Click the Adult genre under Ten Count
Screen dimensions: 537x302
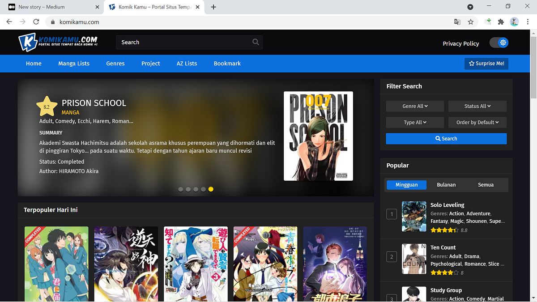[455, 256]
